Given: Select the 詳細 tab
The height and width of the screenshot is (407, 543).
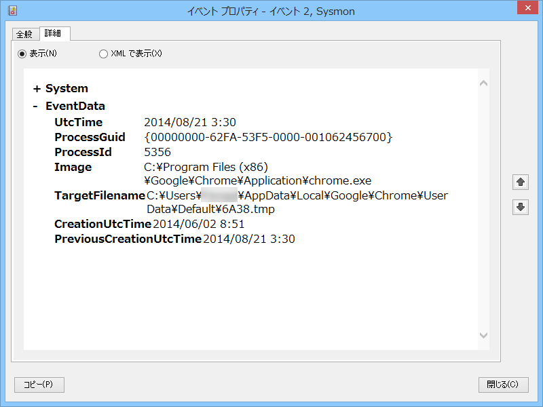Looking at the screenshot, I should (x=54, y=33).
